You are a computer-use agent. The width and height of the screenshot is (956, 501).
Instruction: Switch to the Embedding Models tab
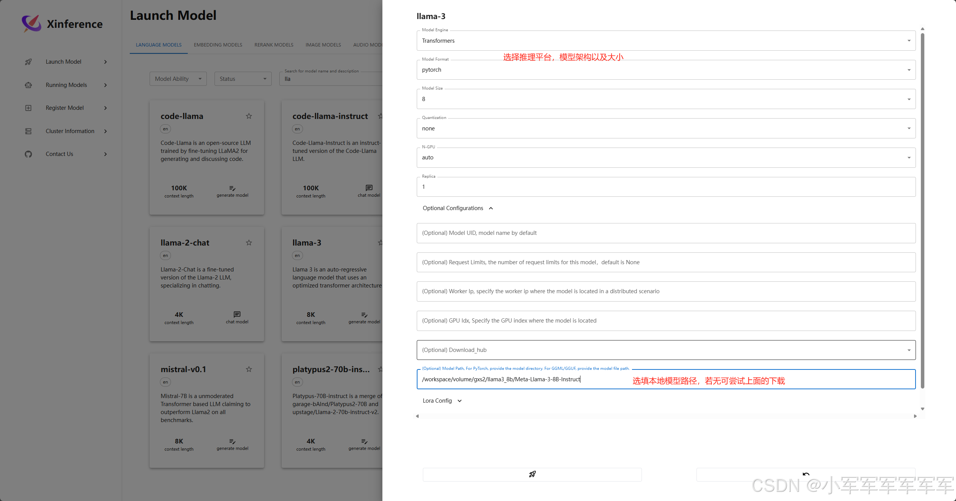tap(218, 45)
